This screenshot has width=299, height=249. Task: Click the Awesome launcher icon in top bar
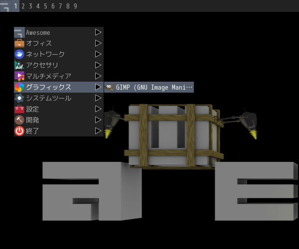5,6
